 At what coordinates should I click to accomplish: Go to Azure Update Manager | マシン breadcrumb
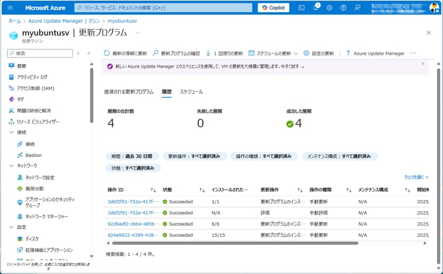(64, 21)
